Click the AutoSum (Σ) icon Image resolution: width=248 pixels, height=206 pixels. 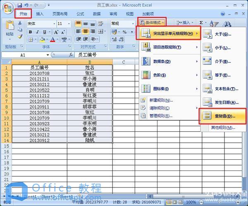point(201,23)
